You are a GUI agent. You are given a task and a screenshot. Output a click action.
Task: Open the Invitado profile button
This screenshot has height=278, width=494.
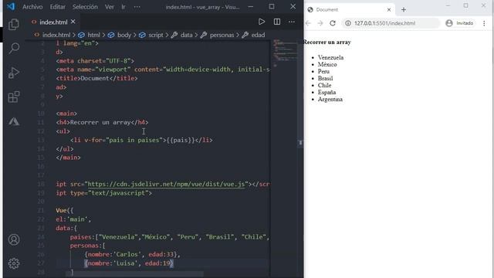click(460, 23)
